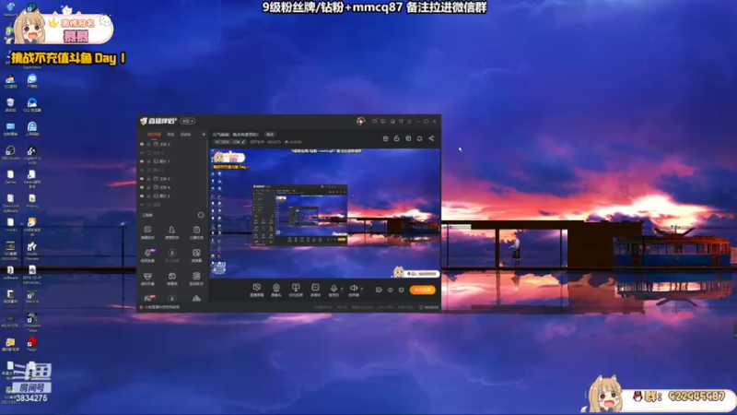Toggle visibility of 图片 7 layer
Image resolution: width=737 pixels, height=415 pixels.
(142, 161)
